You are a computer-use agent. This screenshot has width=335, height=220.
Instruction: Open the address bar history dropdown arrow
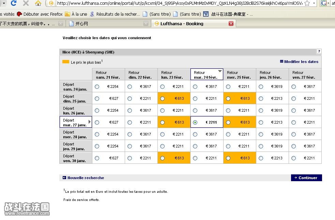coord(314,3)
